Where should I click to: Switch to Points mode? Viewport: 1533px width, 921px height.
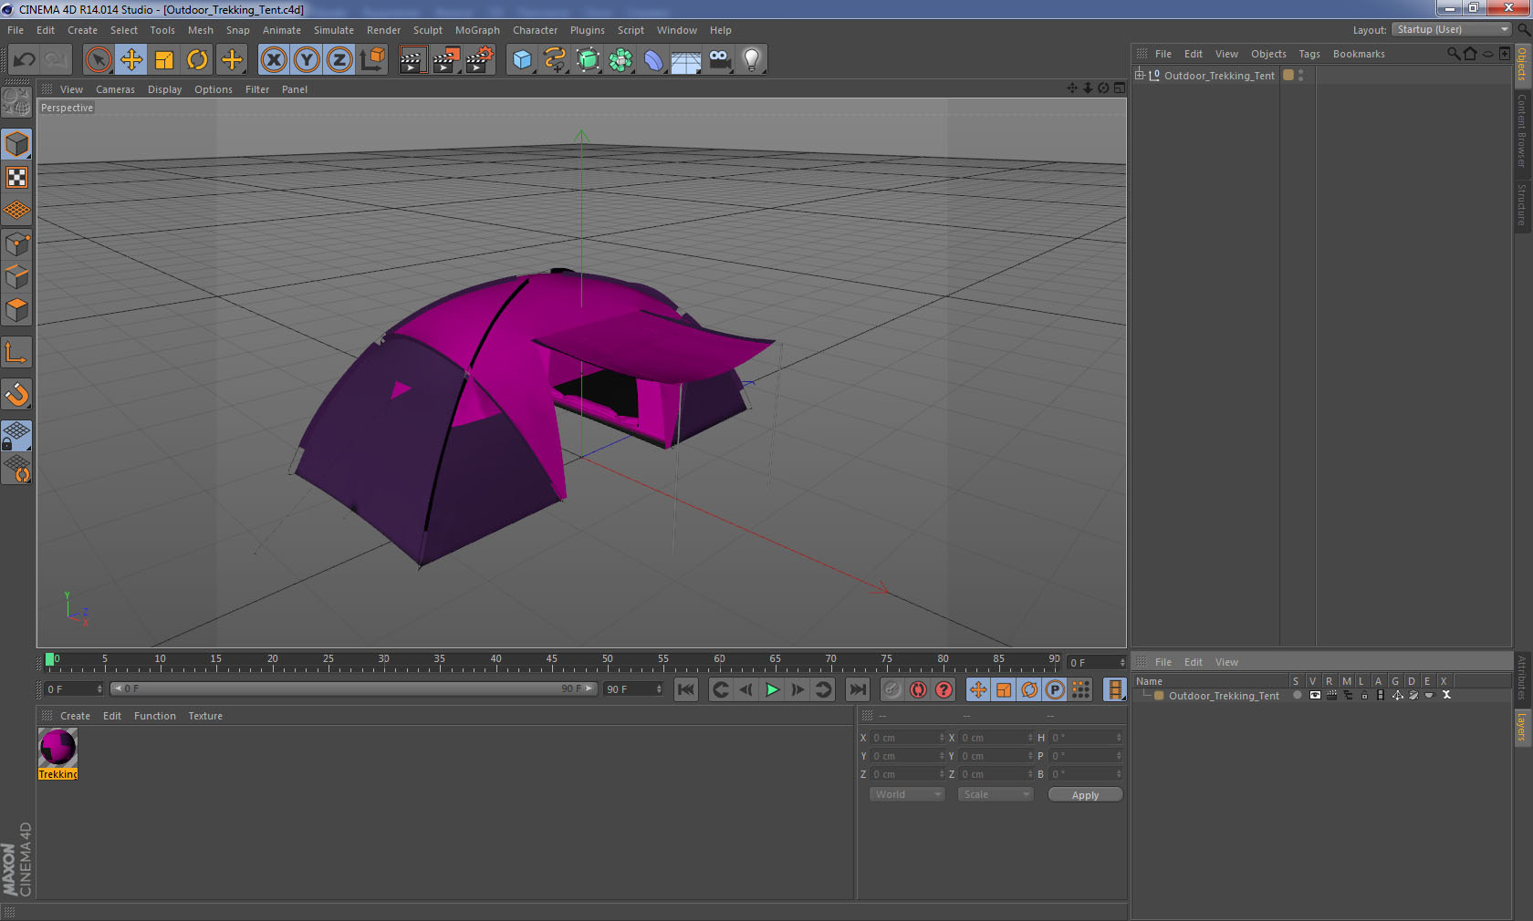(16, 244)
